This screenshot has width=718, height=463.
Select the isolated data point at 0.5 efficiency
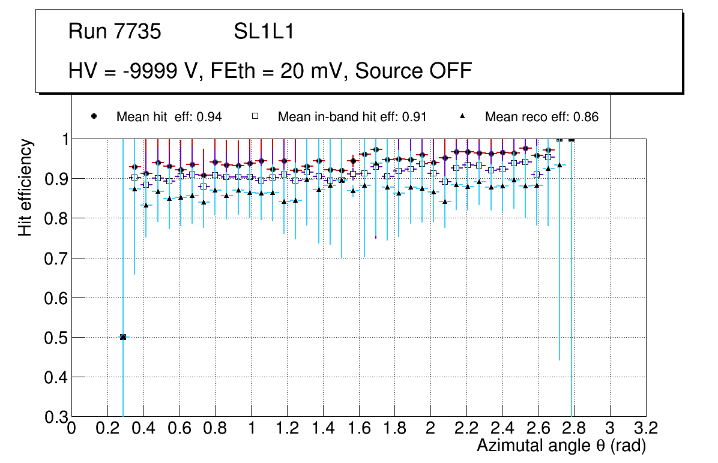(123, 337)
